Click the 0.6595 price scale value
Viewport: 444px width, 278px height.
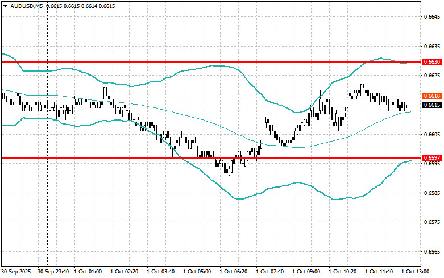[x=433, y=164]
